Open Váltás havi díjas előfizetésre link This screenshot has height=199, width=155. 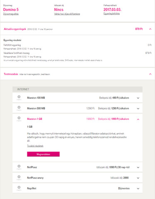67,14
